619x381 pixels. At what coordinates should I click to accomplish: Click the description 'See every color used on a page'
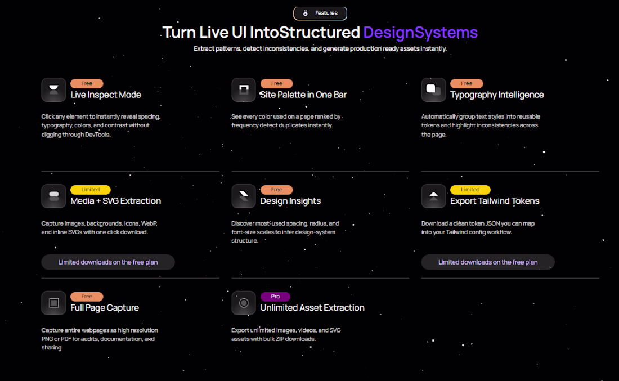pyautogui.click(x=286, y=121)
